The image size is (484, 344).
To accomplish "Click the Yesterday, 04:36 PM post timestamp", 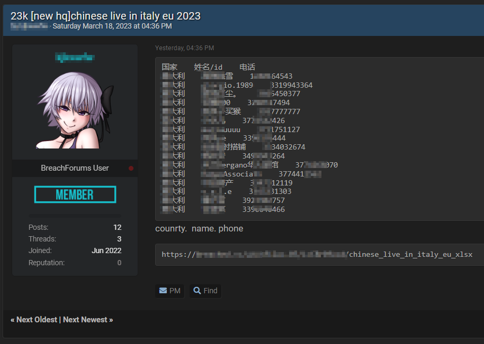I will point(184,48).
